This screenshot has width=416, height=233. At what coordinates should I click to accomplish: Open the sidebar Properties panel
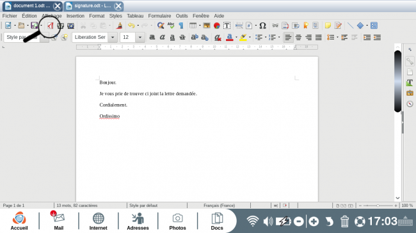(x=410, y=61)
